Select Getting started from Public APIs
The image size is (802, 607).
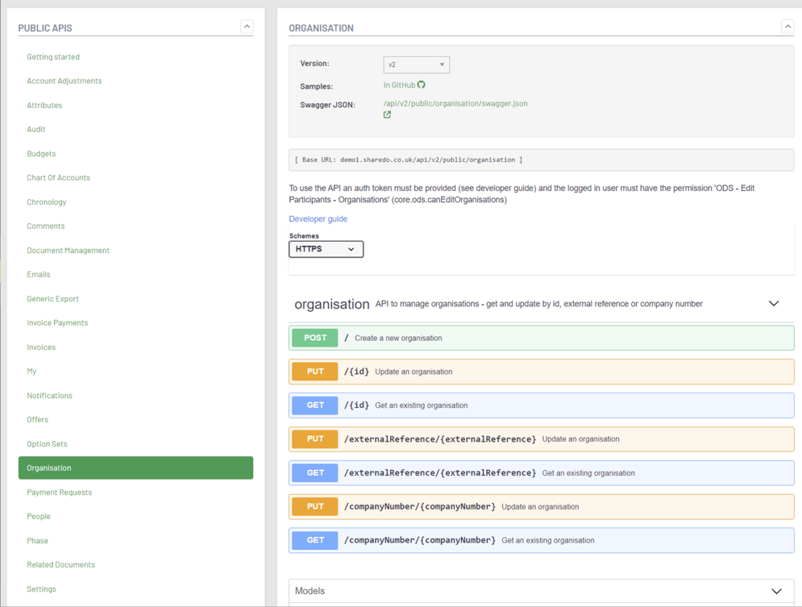pos(53,57)
